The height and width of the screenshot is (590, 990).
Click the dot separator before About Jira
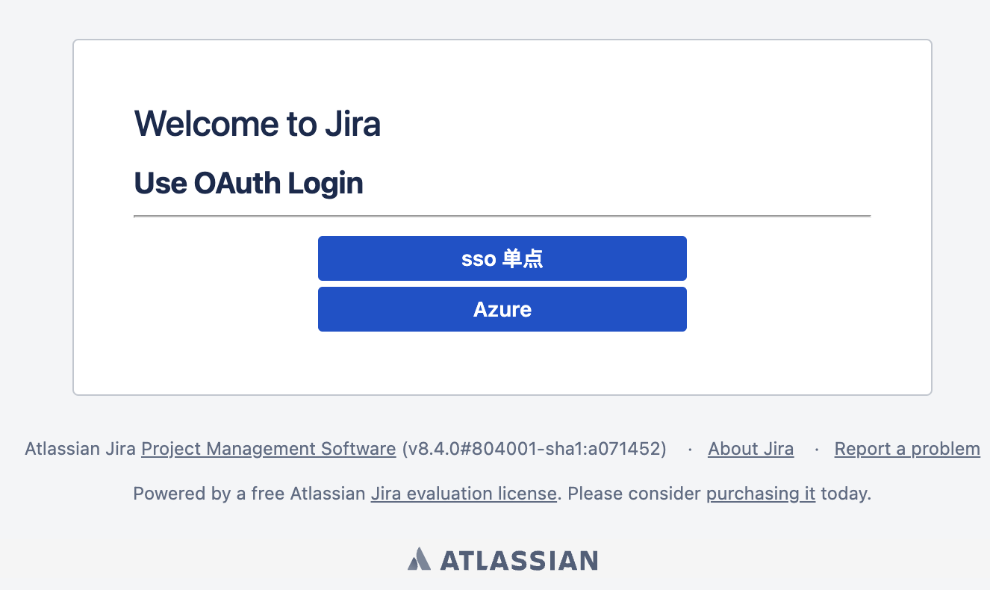click(x=689, y=450)
